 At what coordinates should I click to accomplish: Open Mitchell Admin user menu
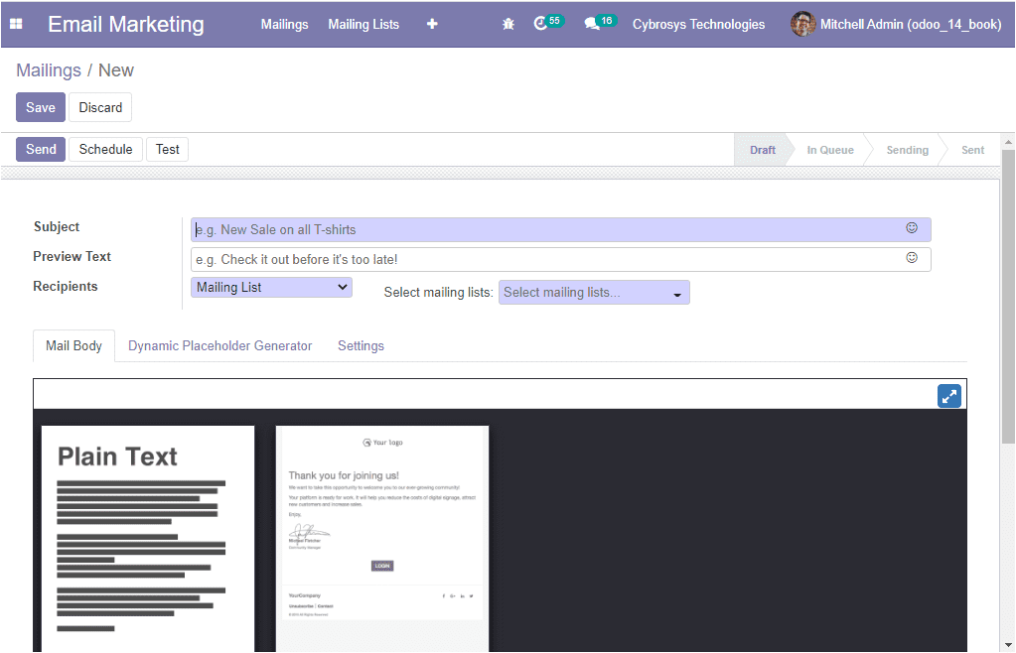pos(896,24)
